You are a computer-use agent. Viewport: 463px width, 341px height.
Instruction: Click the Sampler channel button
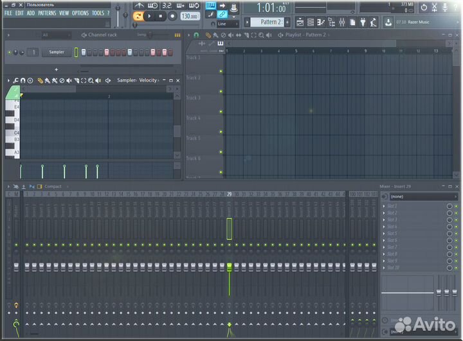57,52
